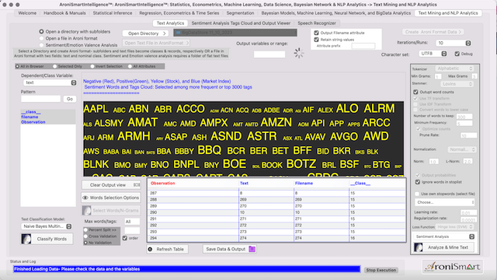Click the Go button
Image resolution: width=497 pixels, height=280 pixels.
[70, 99]
